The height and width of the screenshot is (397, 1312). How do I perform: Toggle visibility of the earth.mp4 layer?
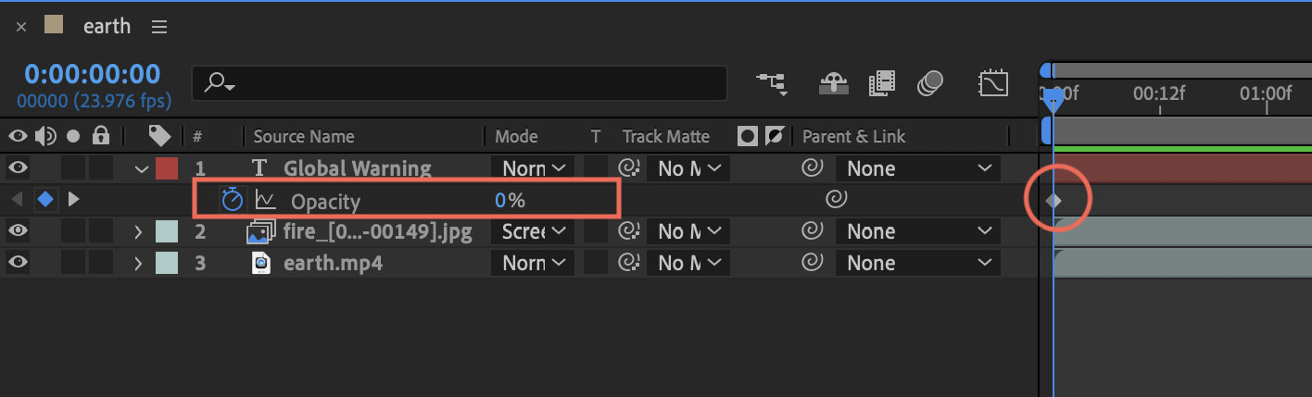pyautogui.click(x=18, y=263)
